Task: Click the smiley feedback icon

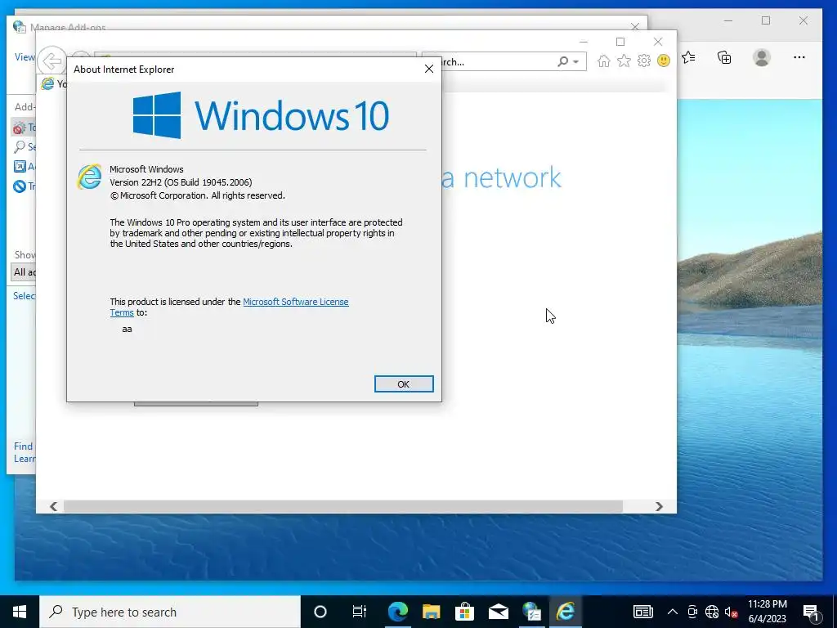Action: coord(664,61)
